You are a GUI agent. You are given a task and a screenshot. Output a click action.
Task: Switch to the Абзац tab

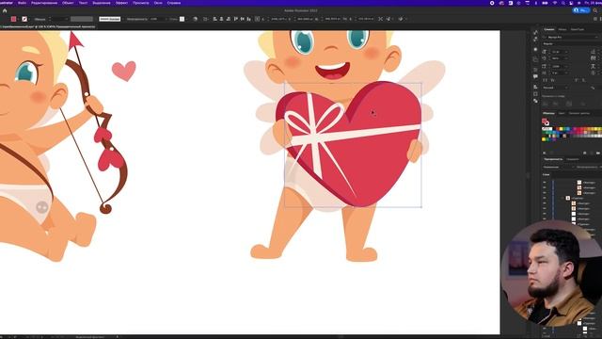[x=562, y=29]
